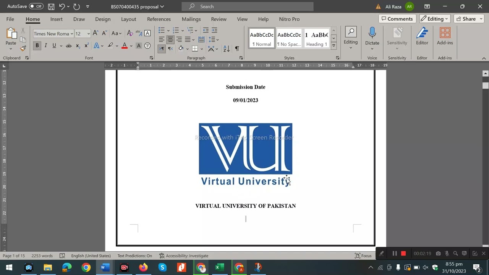Apply the red font color

click(x=125, y=46)
